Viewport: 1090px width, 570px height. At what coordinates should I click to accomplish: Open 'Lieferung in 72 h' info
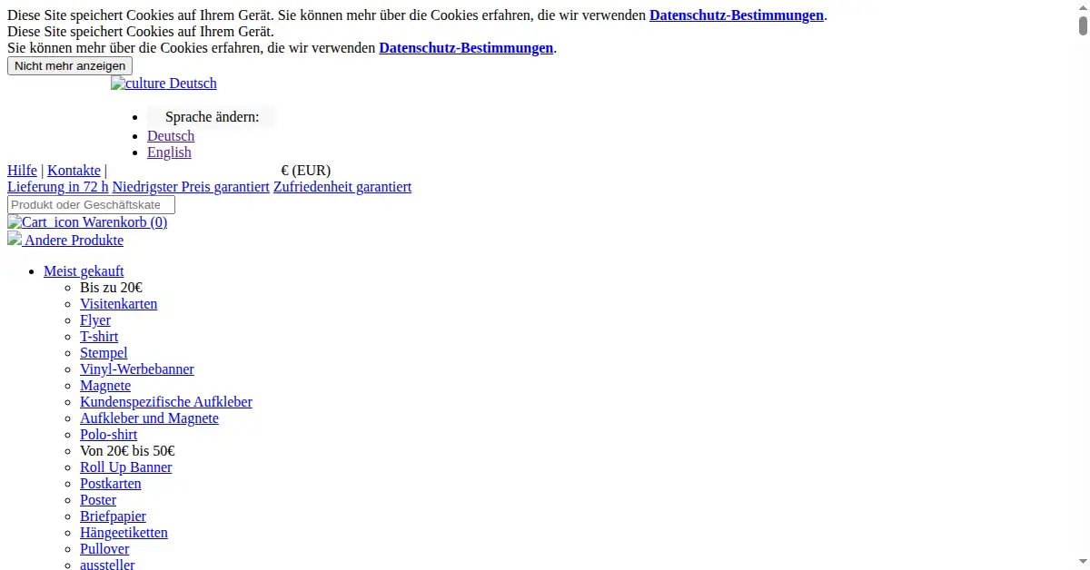click(x=58, y=187)
